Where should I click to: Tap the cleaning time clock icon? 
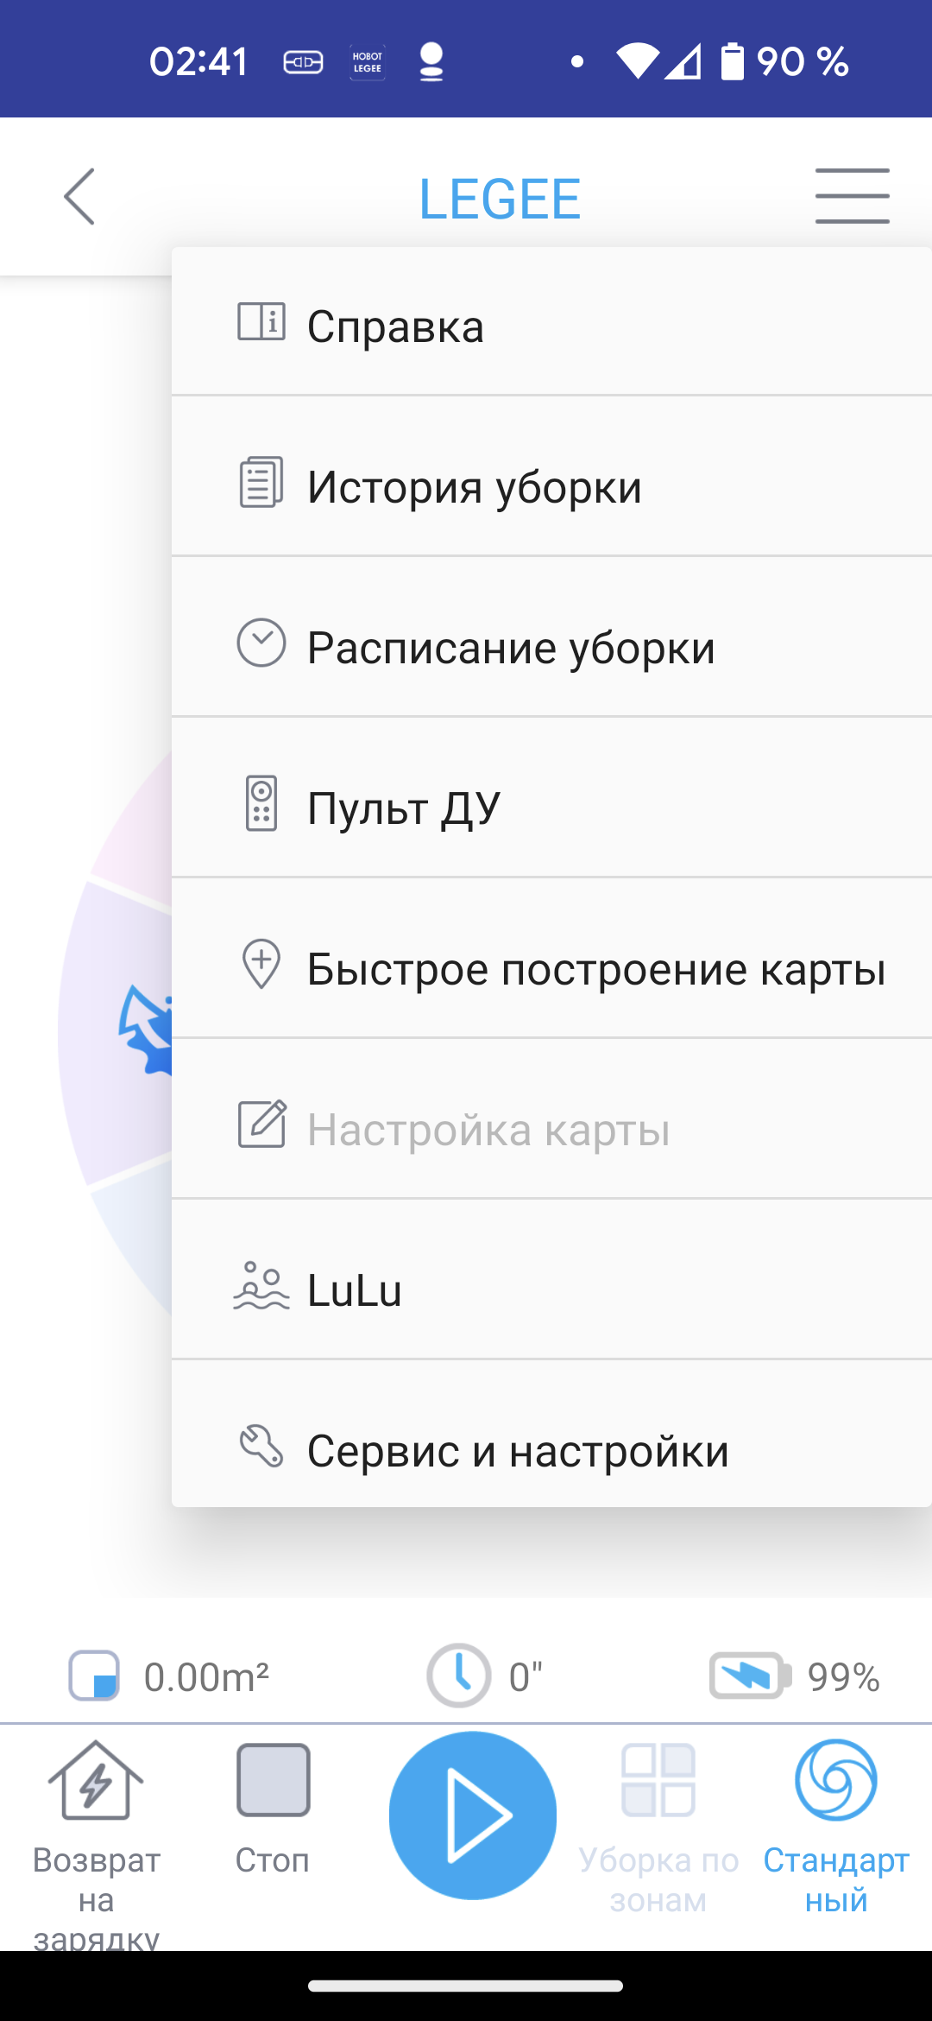click(458, 1676)
